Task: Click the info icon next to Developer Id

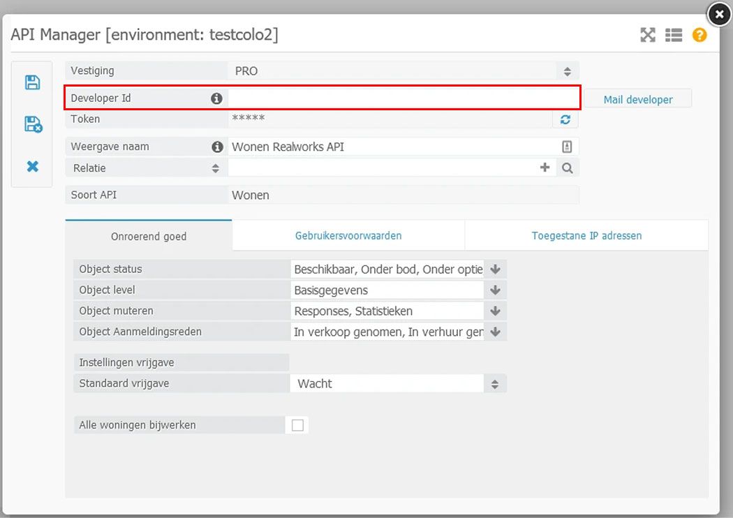Action: pyautogui.click(x=216, y=98)
